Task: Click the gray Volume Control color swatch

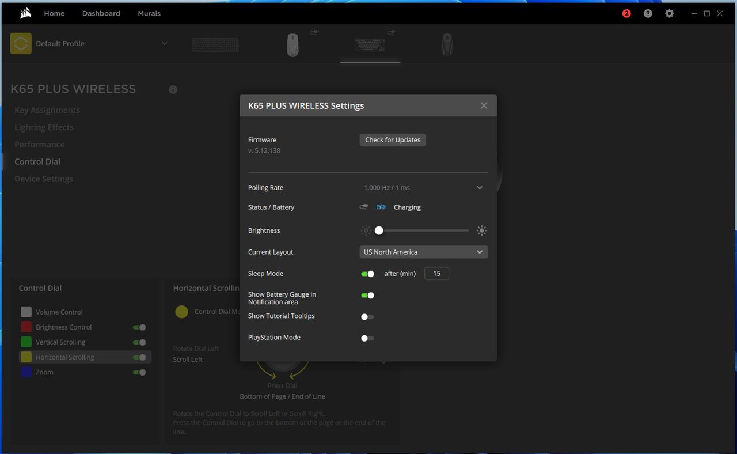Action: pos(26,312)
